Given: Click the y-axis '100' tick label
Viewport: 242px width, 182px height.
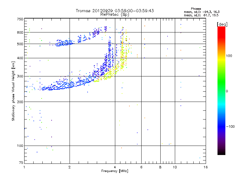Looking at the screenshot, I should pyautogui.click(x=20, y=146).
